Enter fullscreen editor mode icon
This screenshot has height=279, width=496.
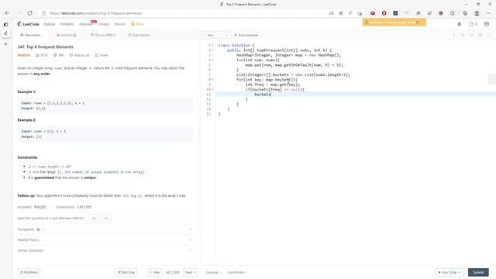(489, 35)
